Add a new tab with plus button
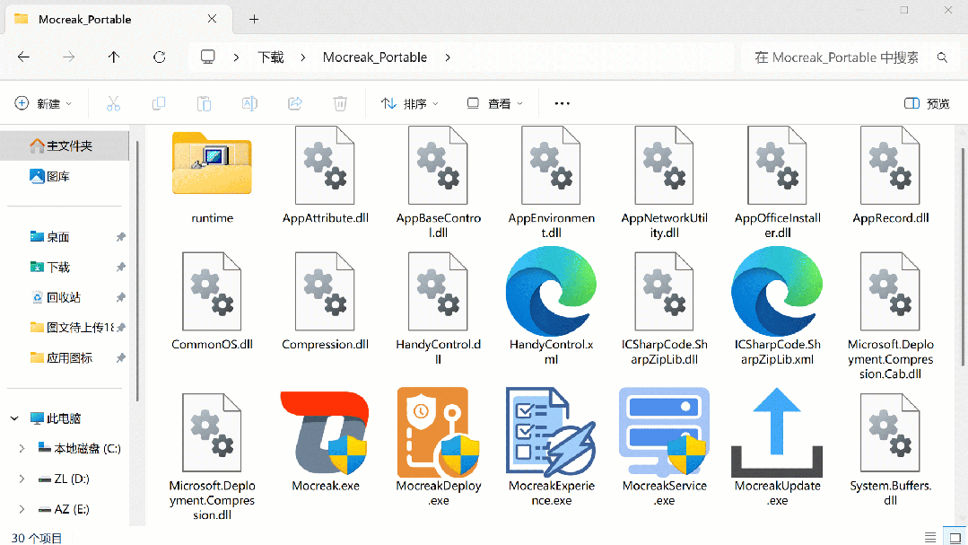This screenshot has width=968, height=545. (x=254, y=19)
